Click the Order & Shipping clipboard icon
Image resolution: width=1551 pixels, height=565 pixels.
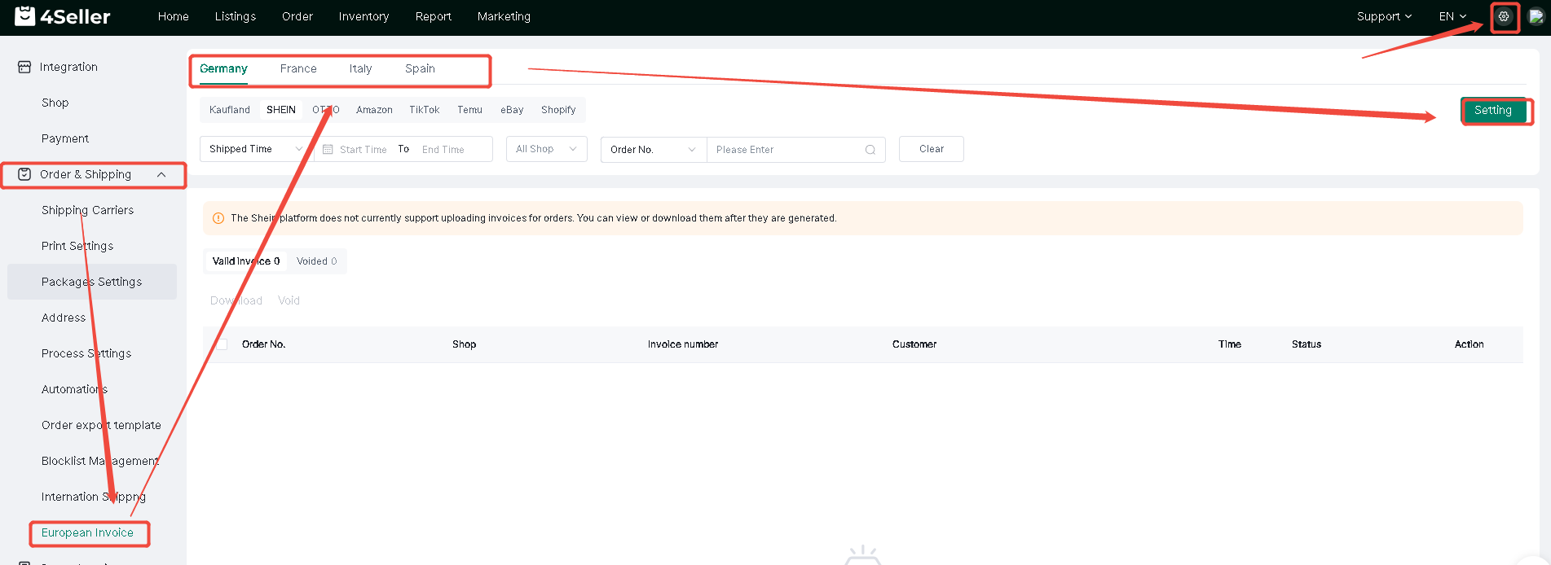click(24, 174)
